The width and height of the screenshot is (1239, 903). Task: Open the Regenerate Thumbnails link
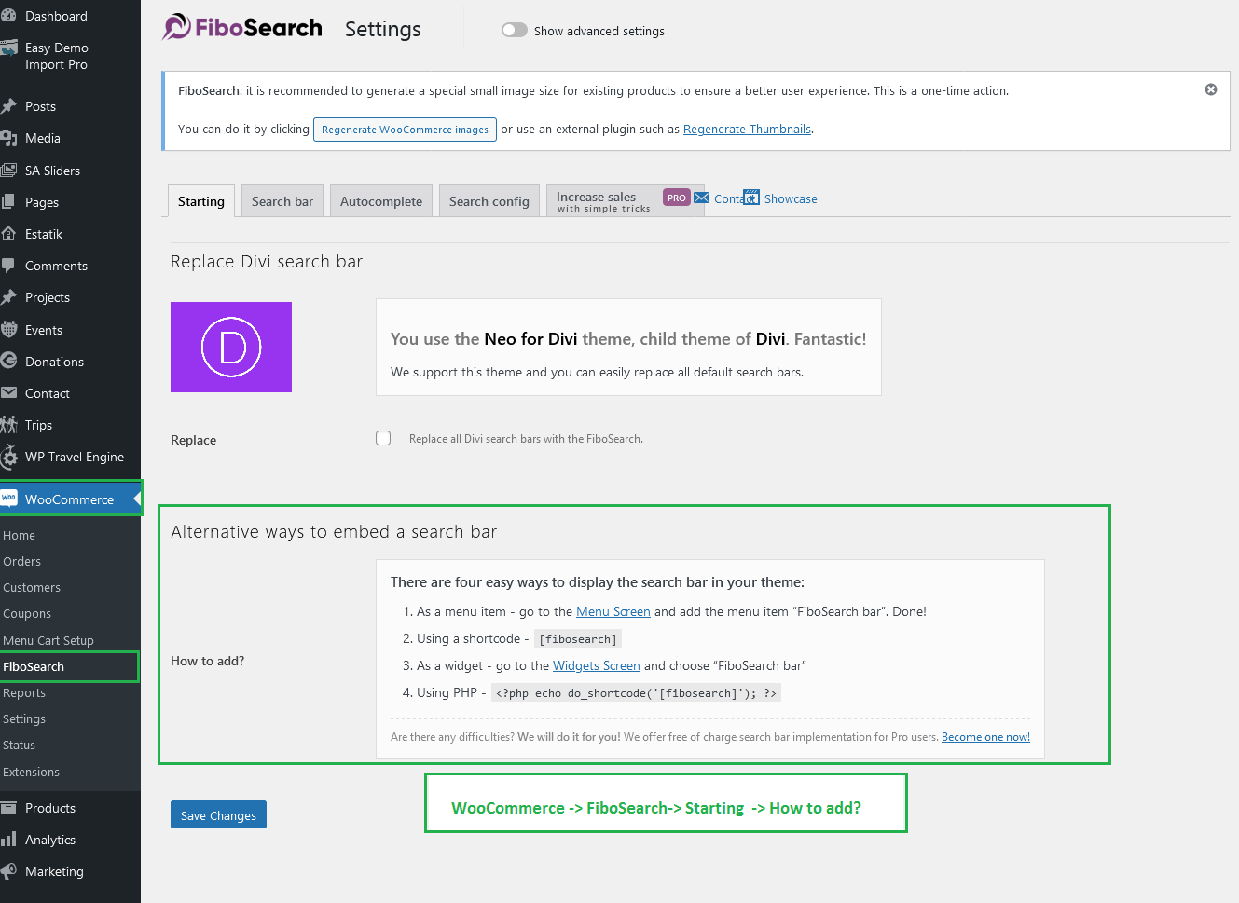point(748,130)
